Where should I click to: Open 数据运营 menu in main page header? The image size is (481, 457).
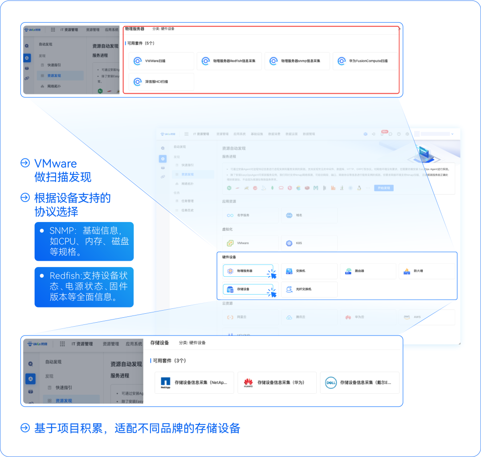pos(291,134)
